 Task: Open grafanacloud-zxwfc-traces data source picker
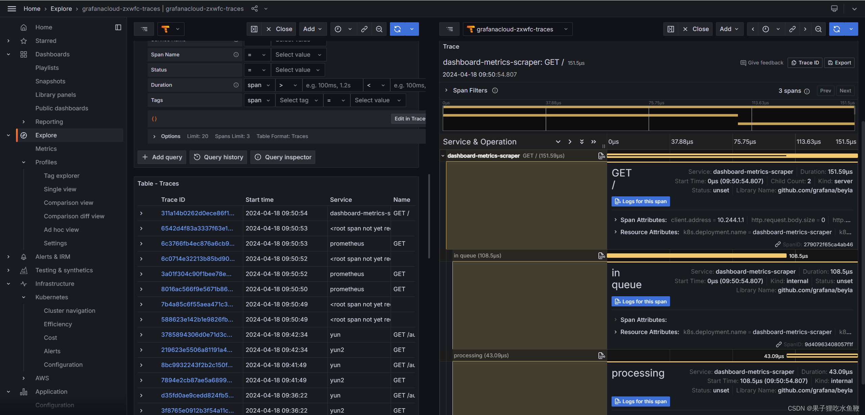[x=517, y=29]
